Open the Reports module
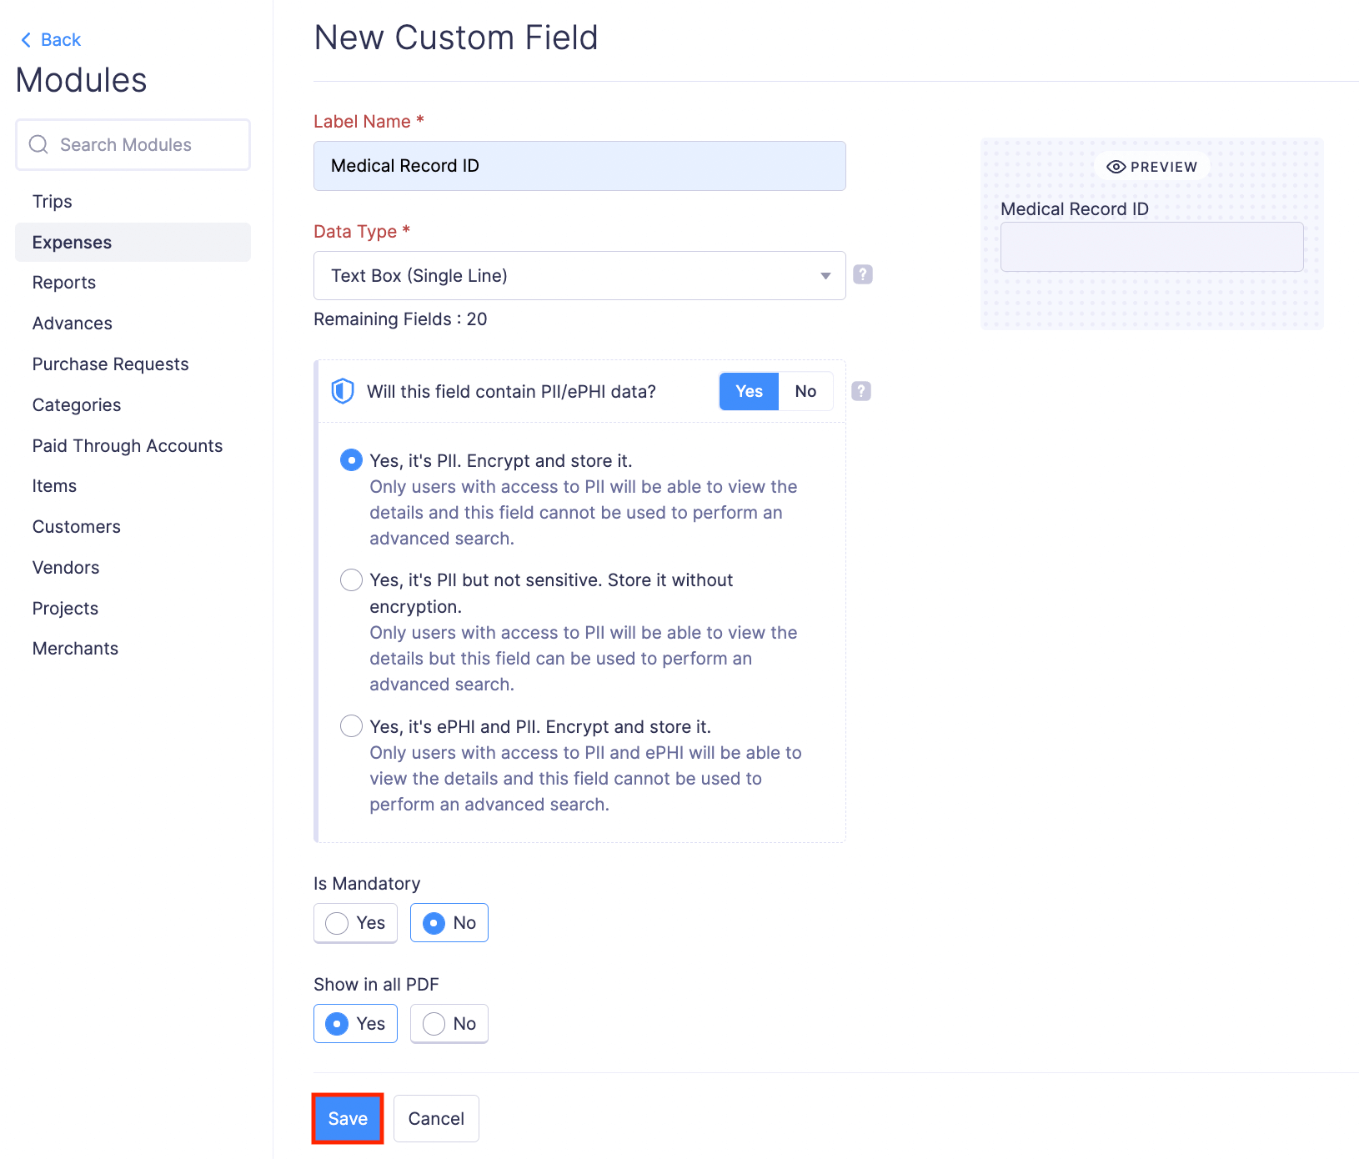Viewport: 1359px width, 1159px height. coord(64,283)
